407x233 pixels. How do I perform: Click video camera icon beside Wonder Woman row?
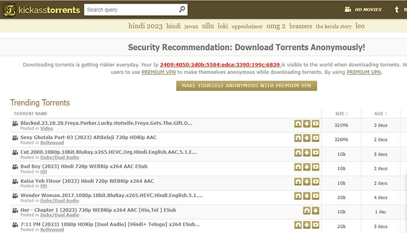[15, 196]
